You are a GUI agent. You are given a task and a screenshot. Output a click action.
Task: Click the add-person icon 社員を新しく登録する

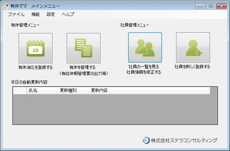point(193,47)
